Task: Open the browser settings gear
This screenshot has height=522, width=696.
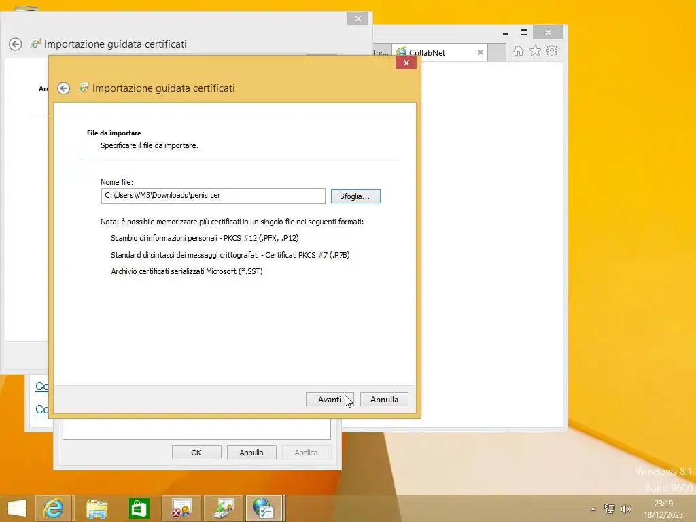Action: point(552,50)
